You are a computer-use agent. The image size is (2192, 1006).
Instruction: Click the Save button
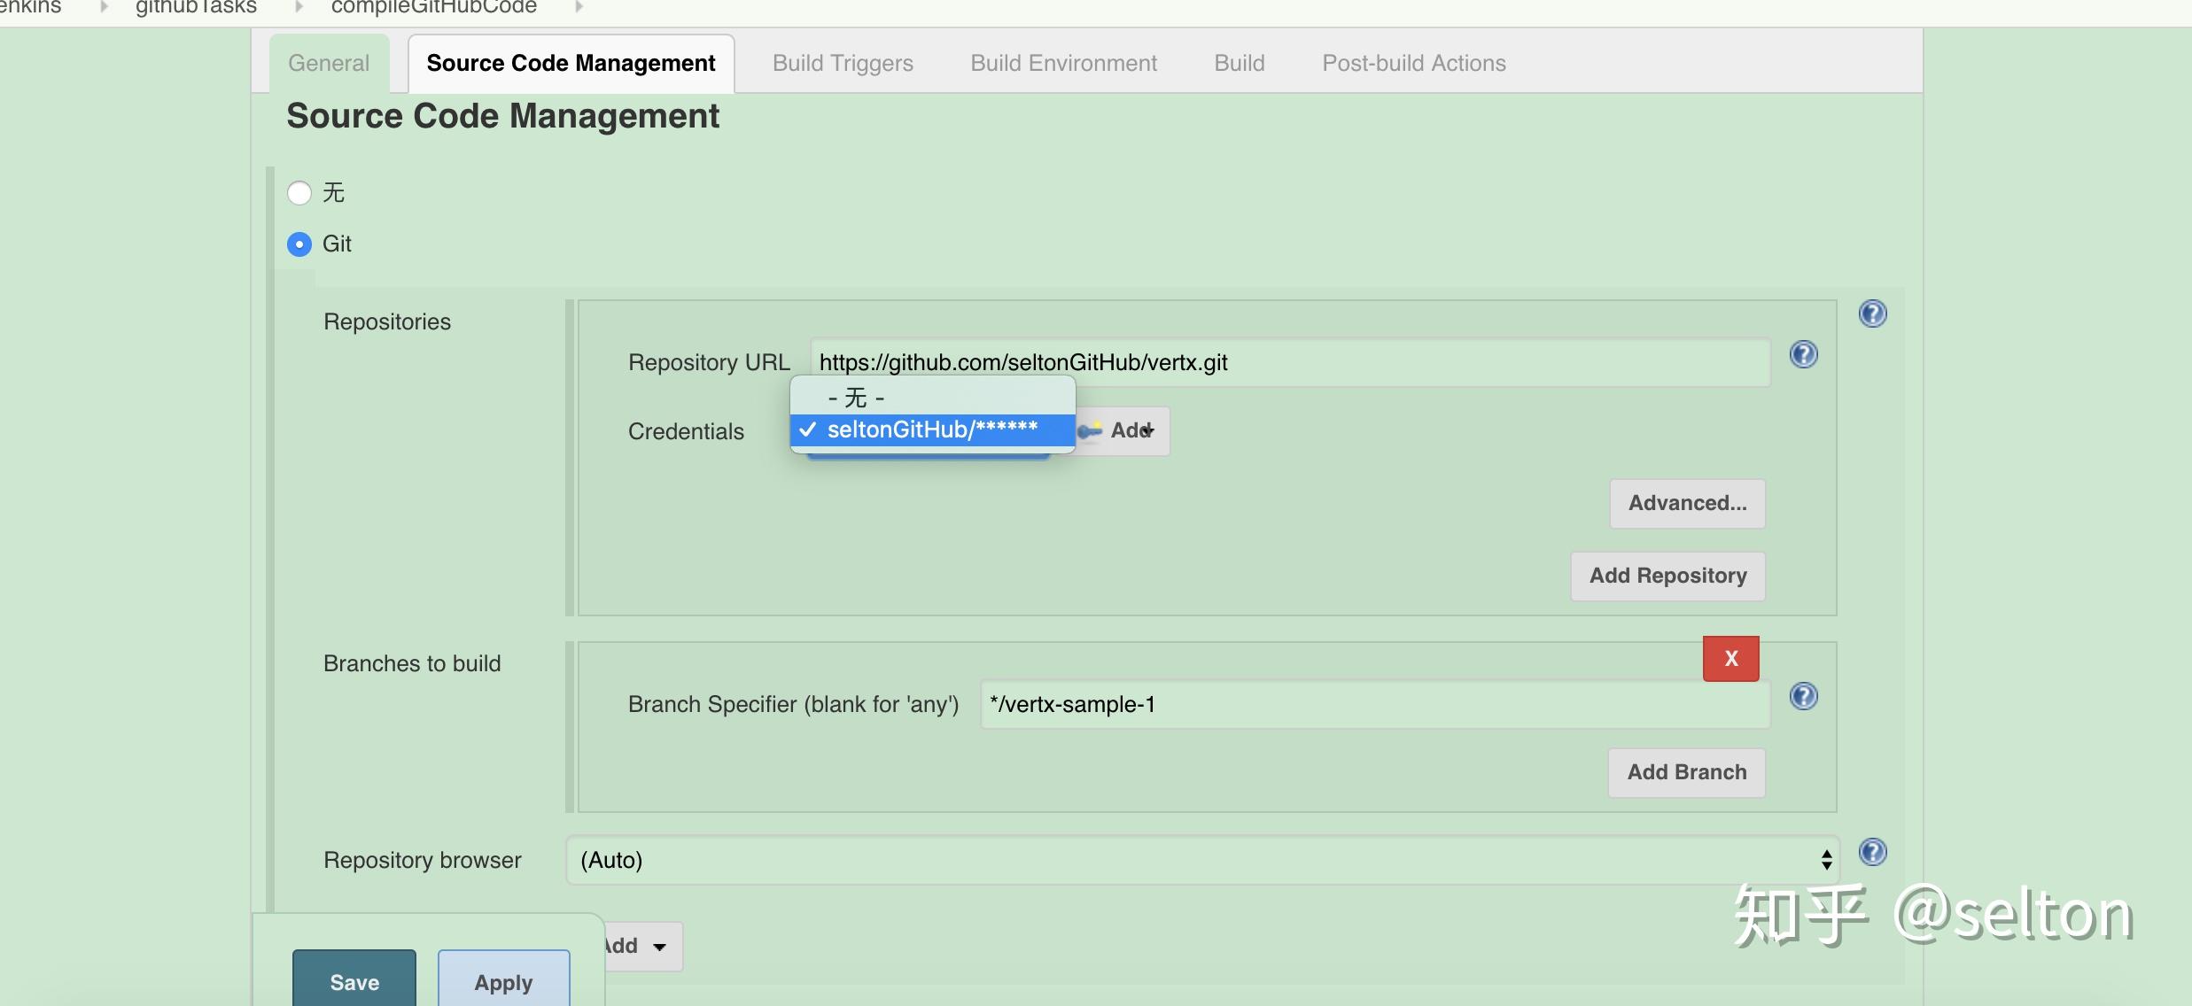(x=354, y=981)
